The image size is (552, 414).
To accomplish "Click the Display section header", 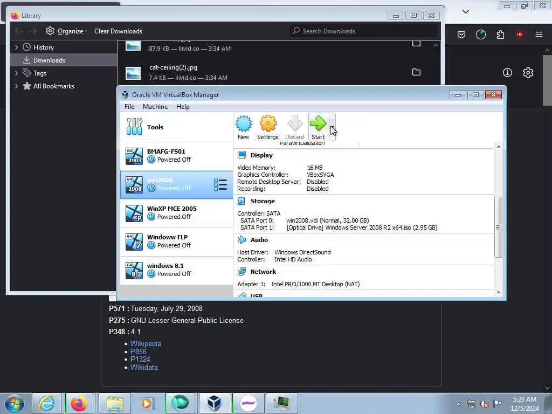I will (261, 155).
